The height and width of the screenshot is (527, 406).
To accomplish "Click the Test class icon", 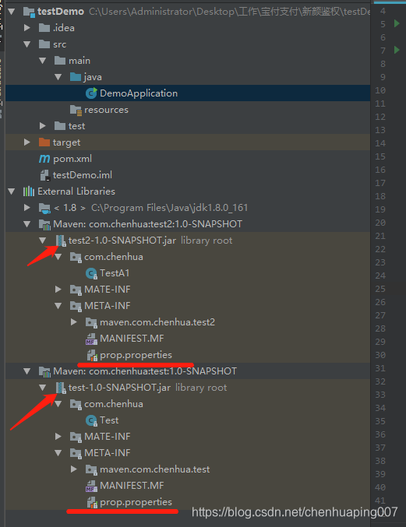I will (91, 420).
